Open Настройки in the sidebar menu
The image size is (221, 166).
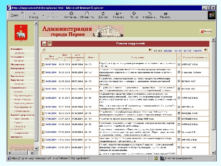17,137
